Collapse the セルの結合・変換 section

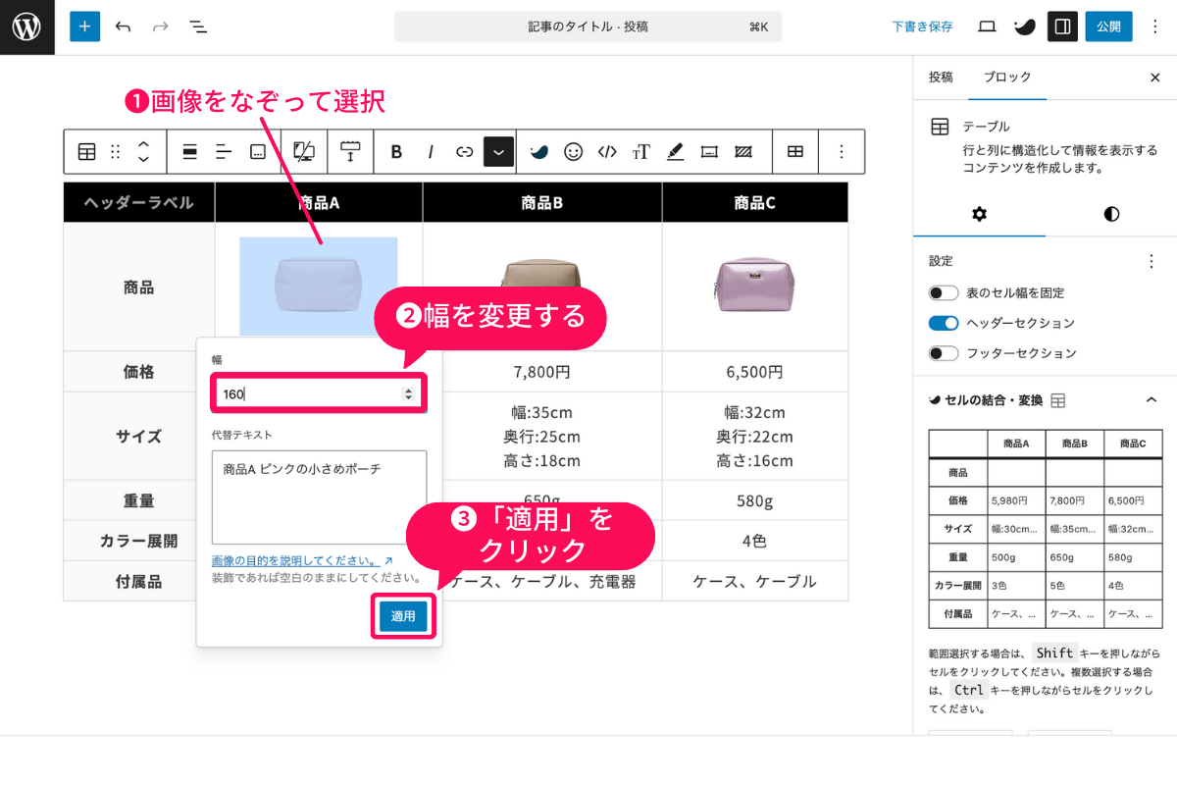click(1151, 399)
